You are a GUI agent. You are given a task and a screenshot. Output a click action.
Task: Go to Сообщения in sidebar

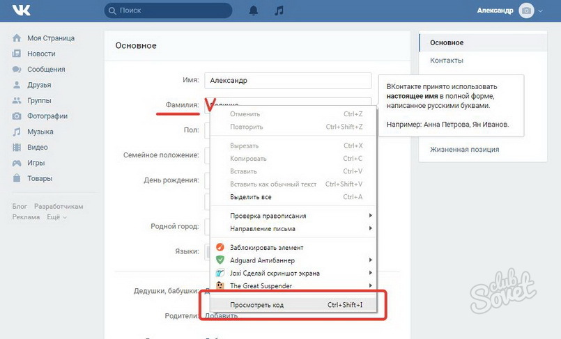click(x=46, y=70)
